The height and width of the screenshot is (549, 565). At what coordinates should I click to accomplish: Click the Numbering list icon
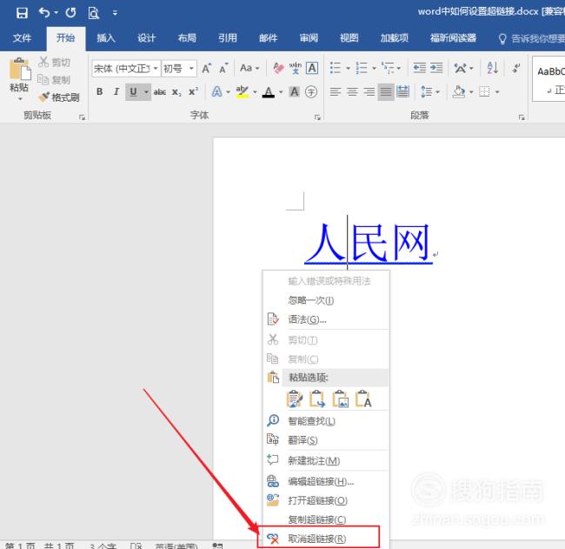click(362, 68)
